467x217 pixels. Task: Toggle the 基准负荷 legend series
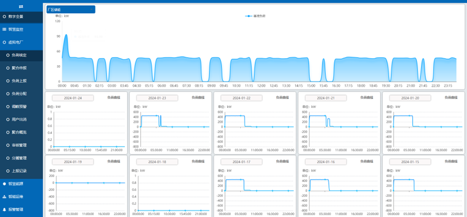255,16
